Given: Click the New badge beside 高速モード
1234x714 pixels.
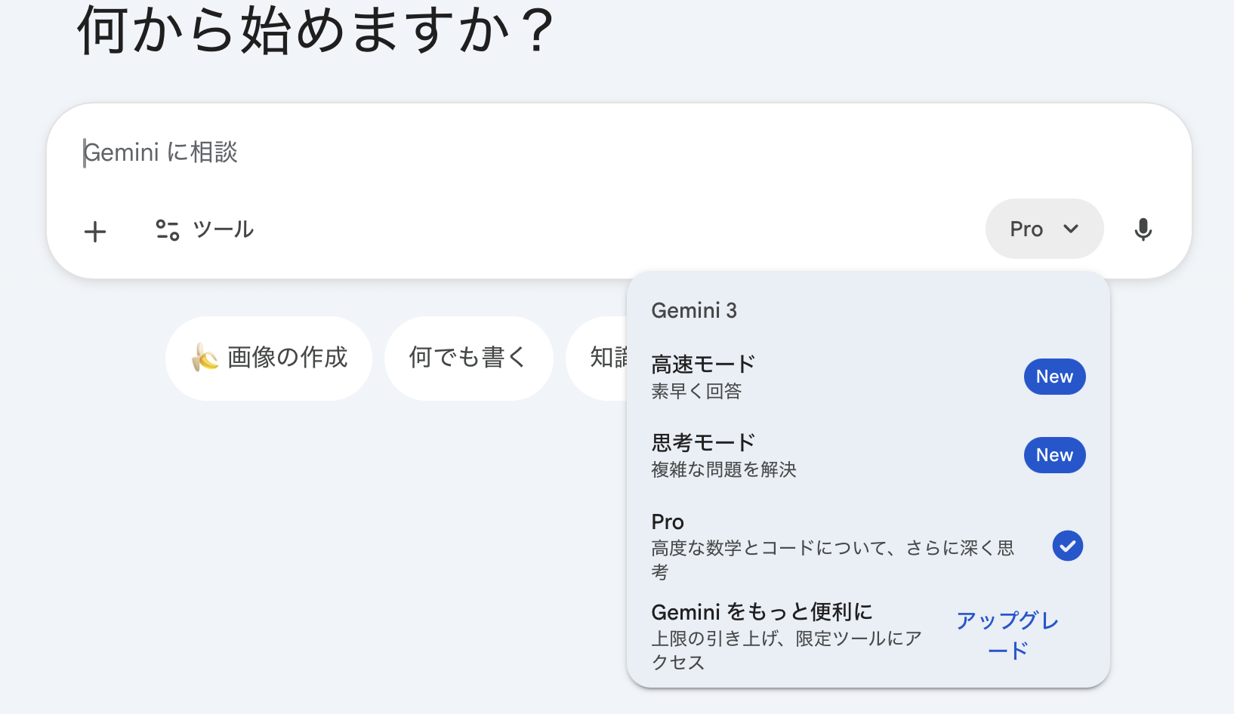Looking at the screenshot, I should (x=1054, y=377).
